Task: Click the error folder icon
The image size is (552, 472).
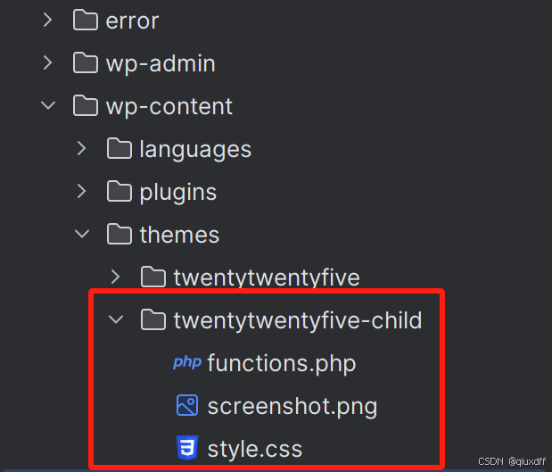Action: click(x=86, y=21)
